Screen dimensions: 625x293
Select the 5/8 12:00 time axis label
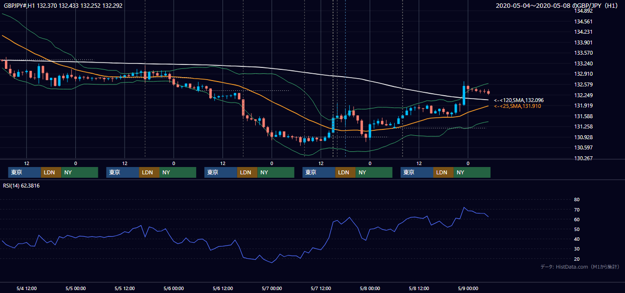[419, 288]
